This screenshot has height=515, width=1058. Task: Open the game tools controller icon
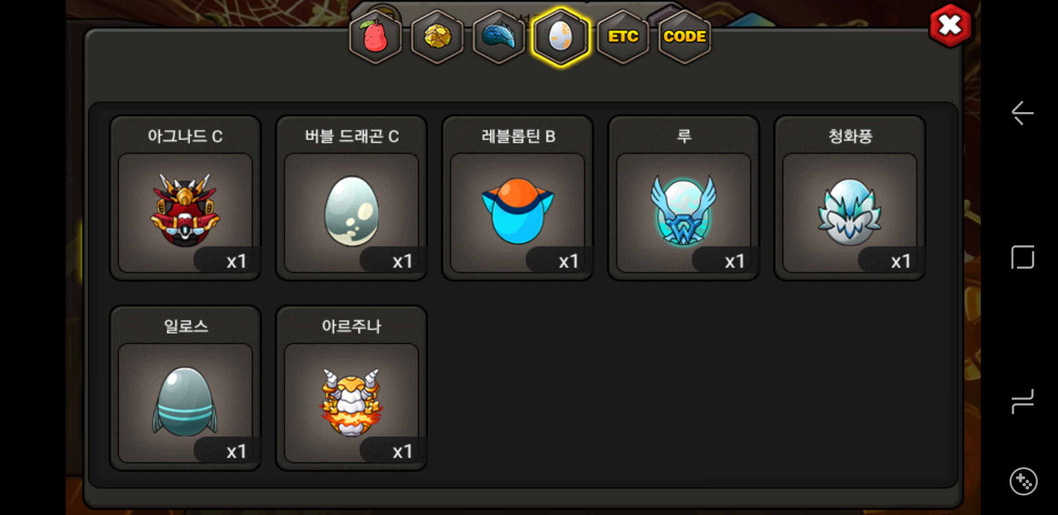pyautogui.click(x=1023, y=482)
